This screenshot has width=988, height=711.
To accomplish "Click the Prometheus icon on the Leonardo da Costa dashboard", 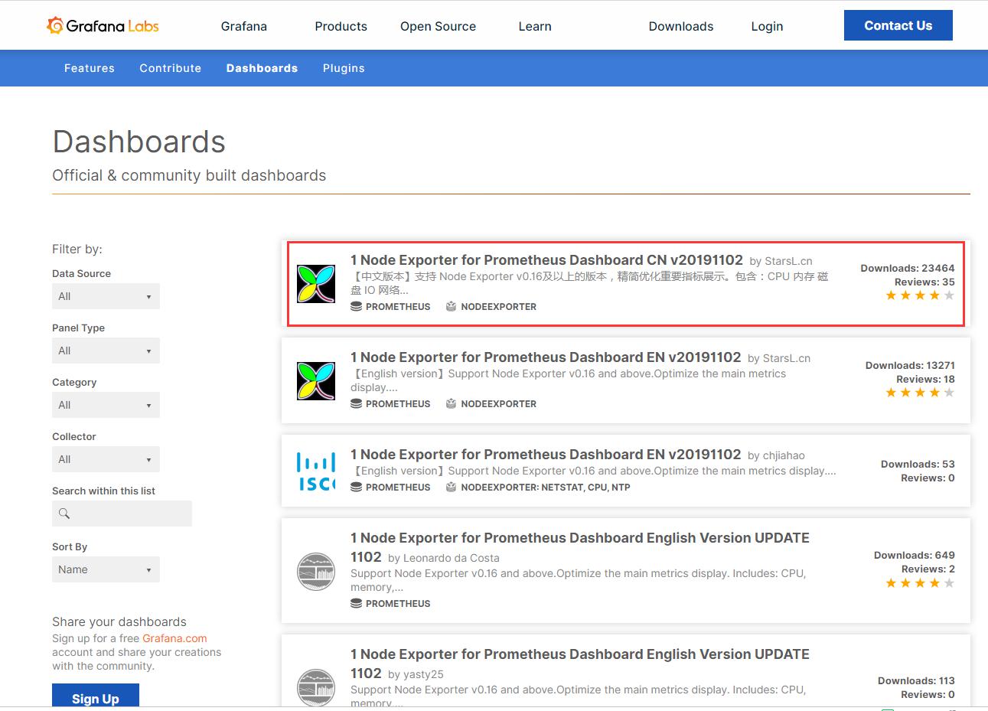I will coord(356,603).
